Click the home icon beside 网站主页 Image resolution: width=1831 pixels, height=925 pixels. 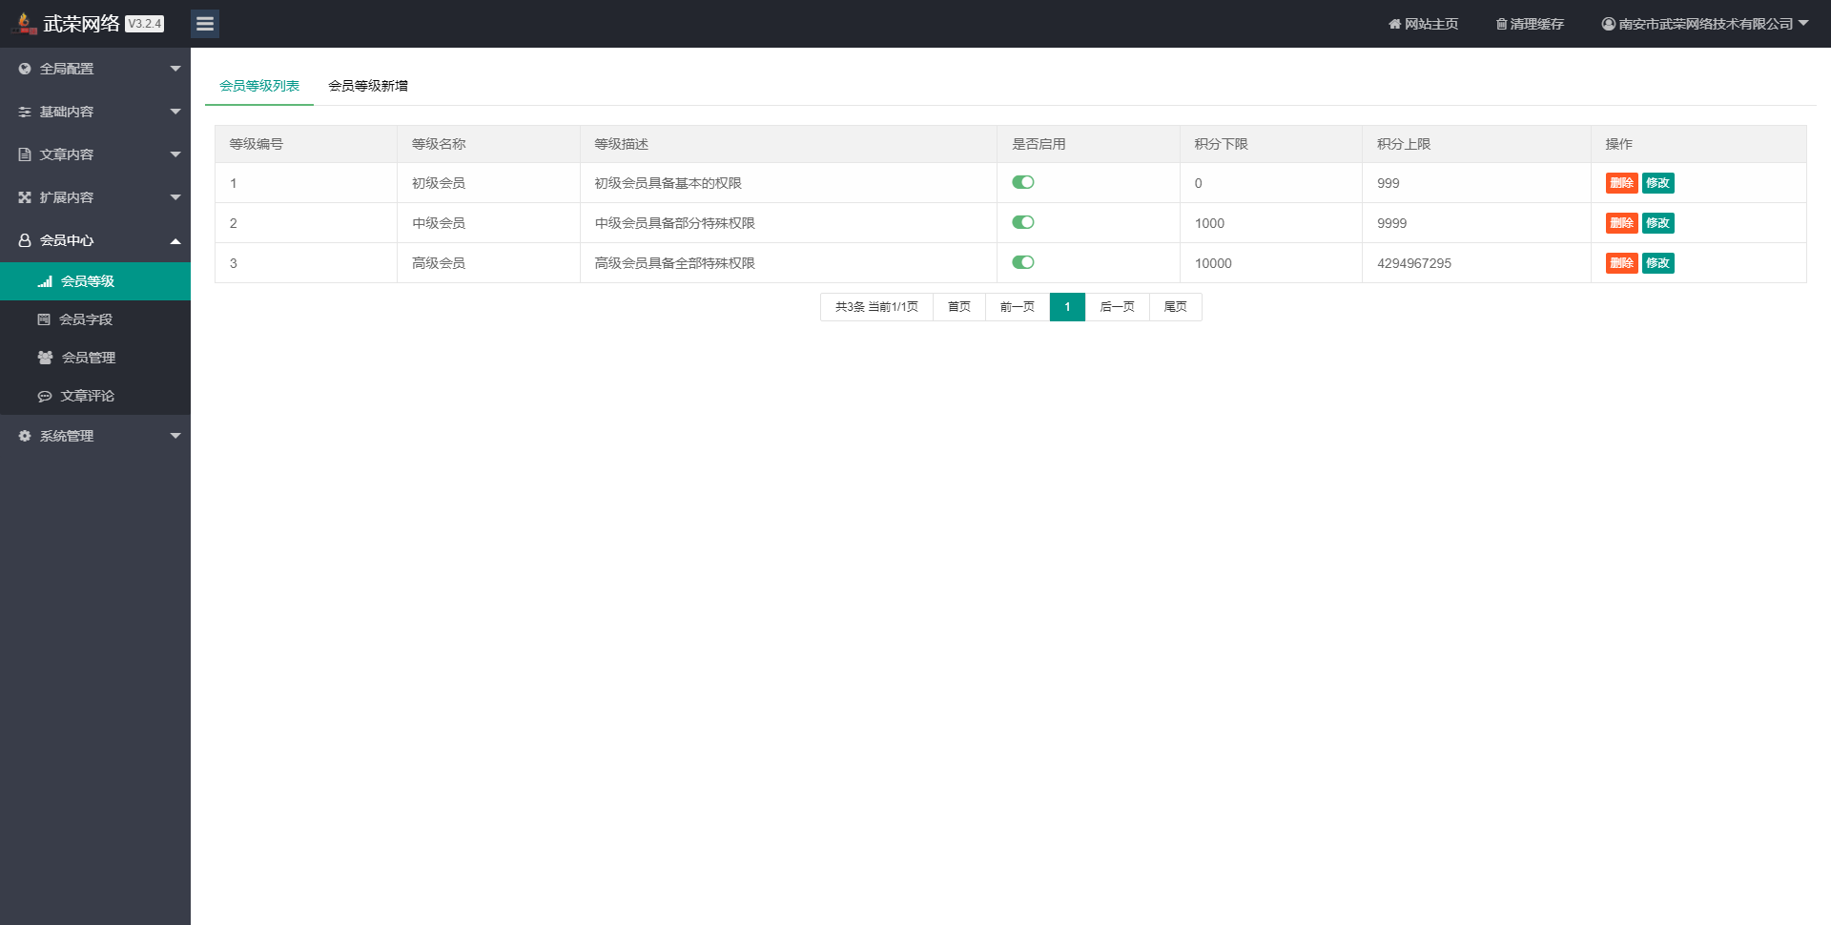1394,24
